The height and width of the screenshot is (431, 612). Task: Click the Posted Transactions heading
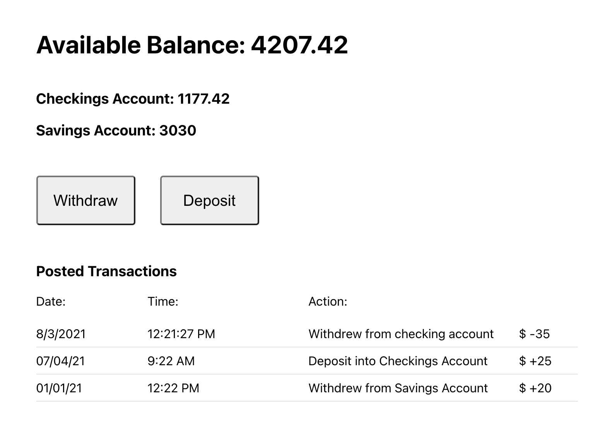tap(106, 271)
